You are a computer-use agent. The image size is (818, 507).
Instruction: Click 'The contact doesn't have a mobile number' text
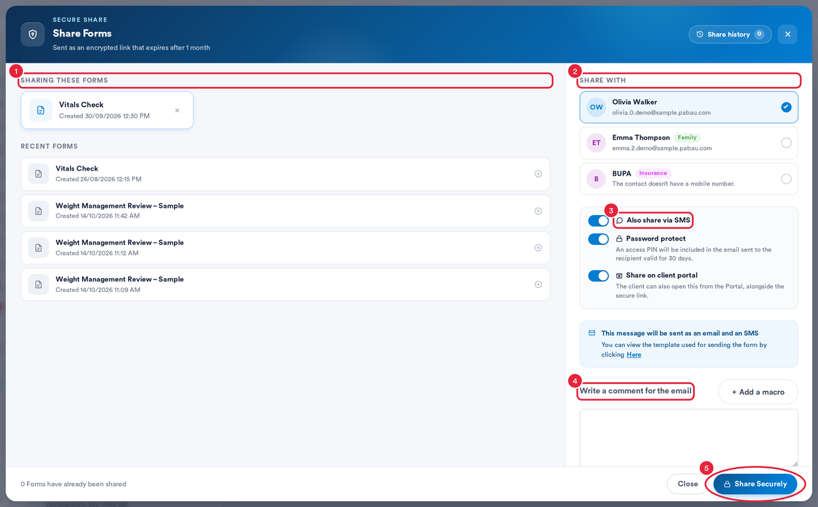673,184
